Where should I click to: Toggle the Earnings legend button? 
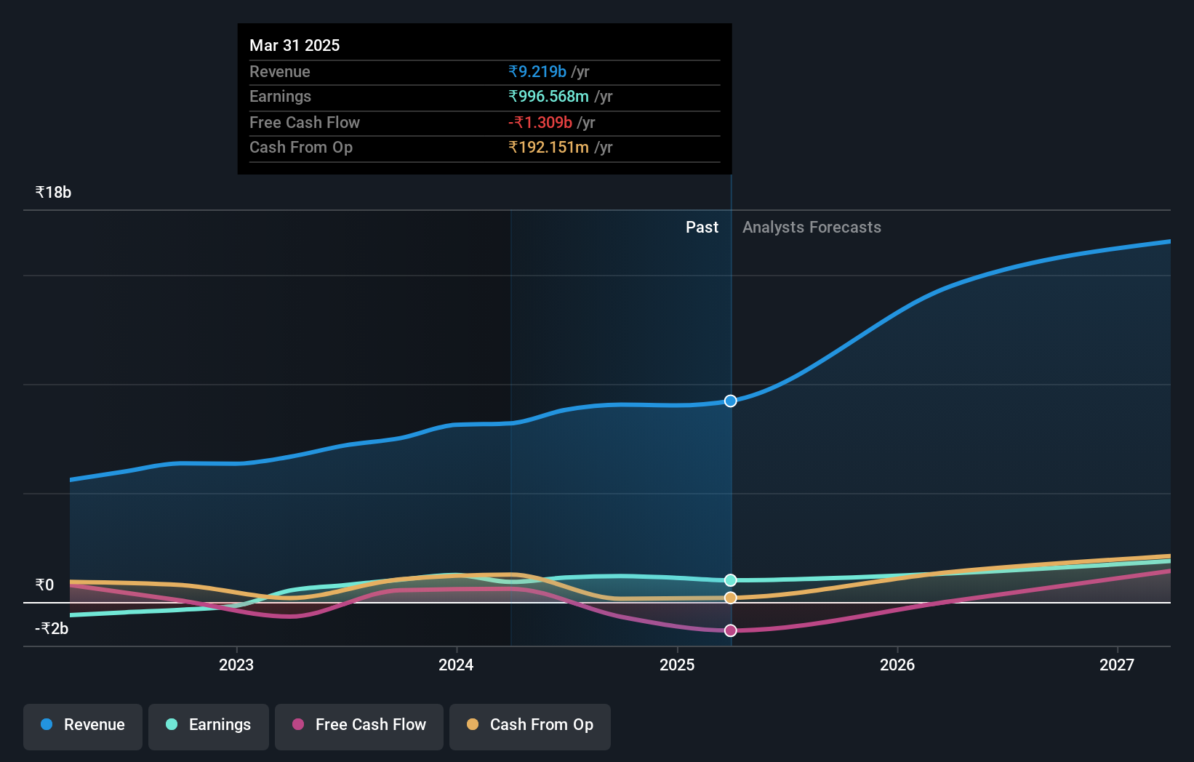[209, 726]
